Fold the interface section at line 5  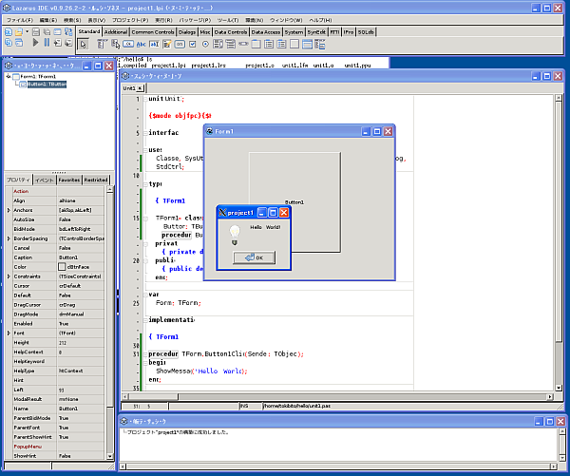pos(145,133)
